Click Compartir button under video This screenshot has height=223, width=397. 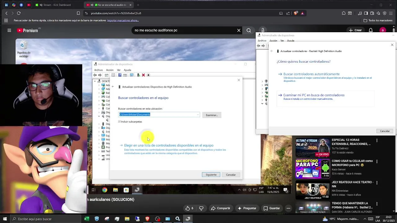pos(221,208)
